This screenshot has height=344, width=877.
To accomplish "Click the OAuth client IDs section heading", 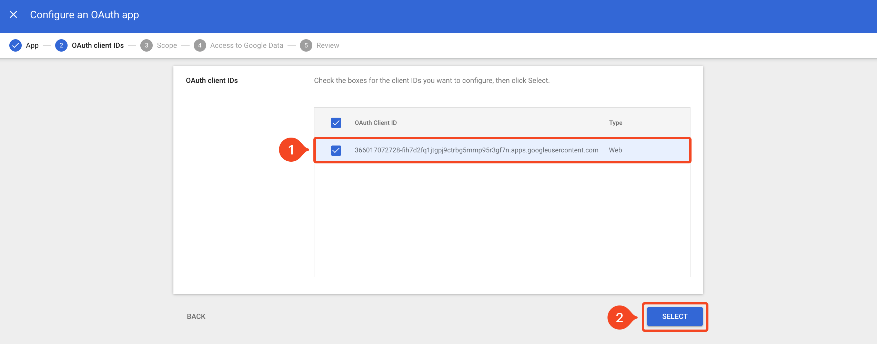I will click(212, 80).
